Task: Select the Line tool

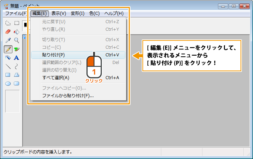Action: 8,66
